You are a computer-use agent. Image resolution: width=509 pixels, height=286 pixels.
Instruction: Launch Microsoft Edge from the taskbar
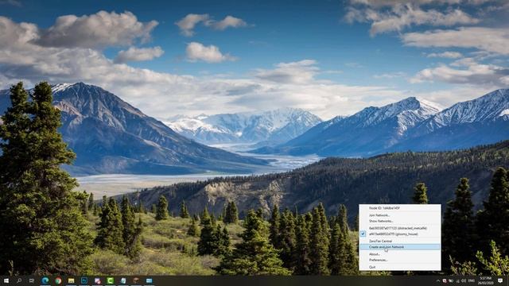click(45, 280)
